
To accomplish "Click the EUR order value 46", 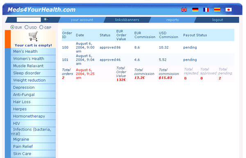I will 118,60.
